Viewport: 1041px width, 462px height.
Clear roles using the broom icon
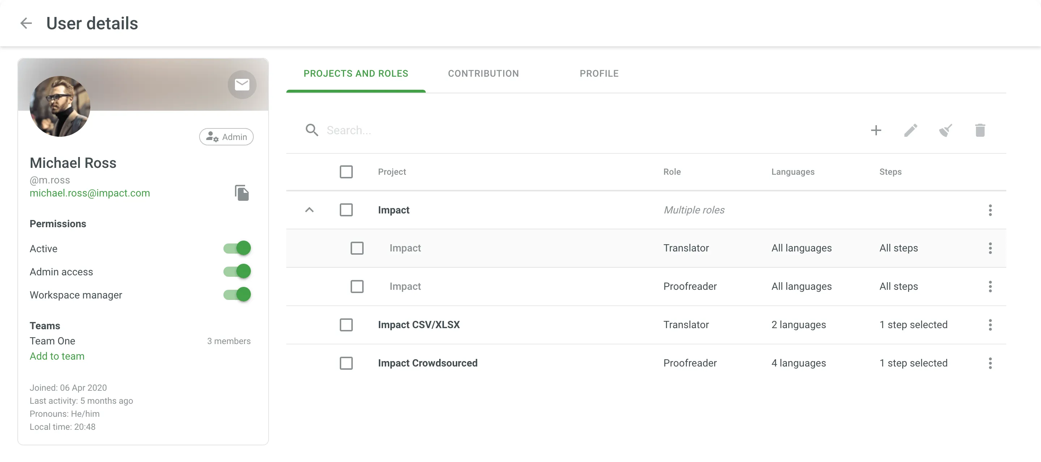[x=945, y=130]
